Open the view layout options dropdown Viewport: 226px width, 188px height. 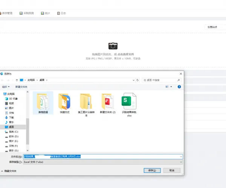click(x=171, y=87)
